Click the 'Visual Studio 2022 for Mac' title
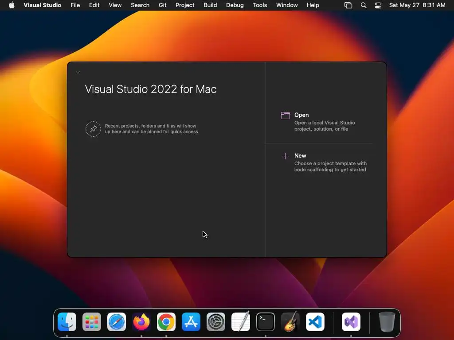 [151, 89]
